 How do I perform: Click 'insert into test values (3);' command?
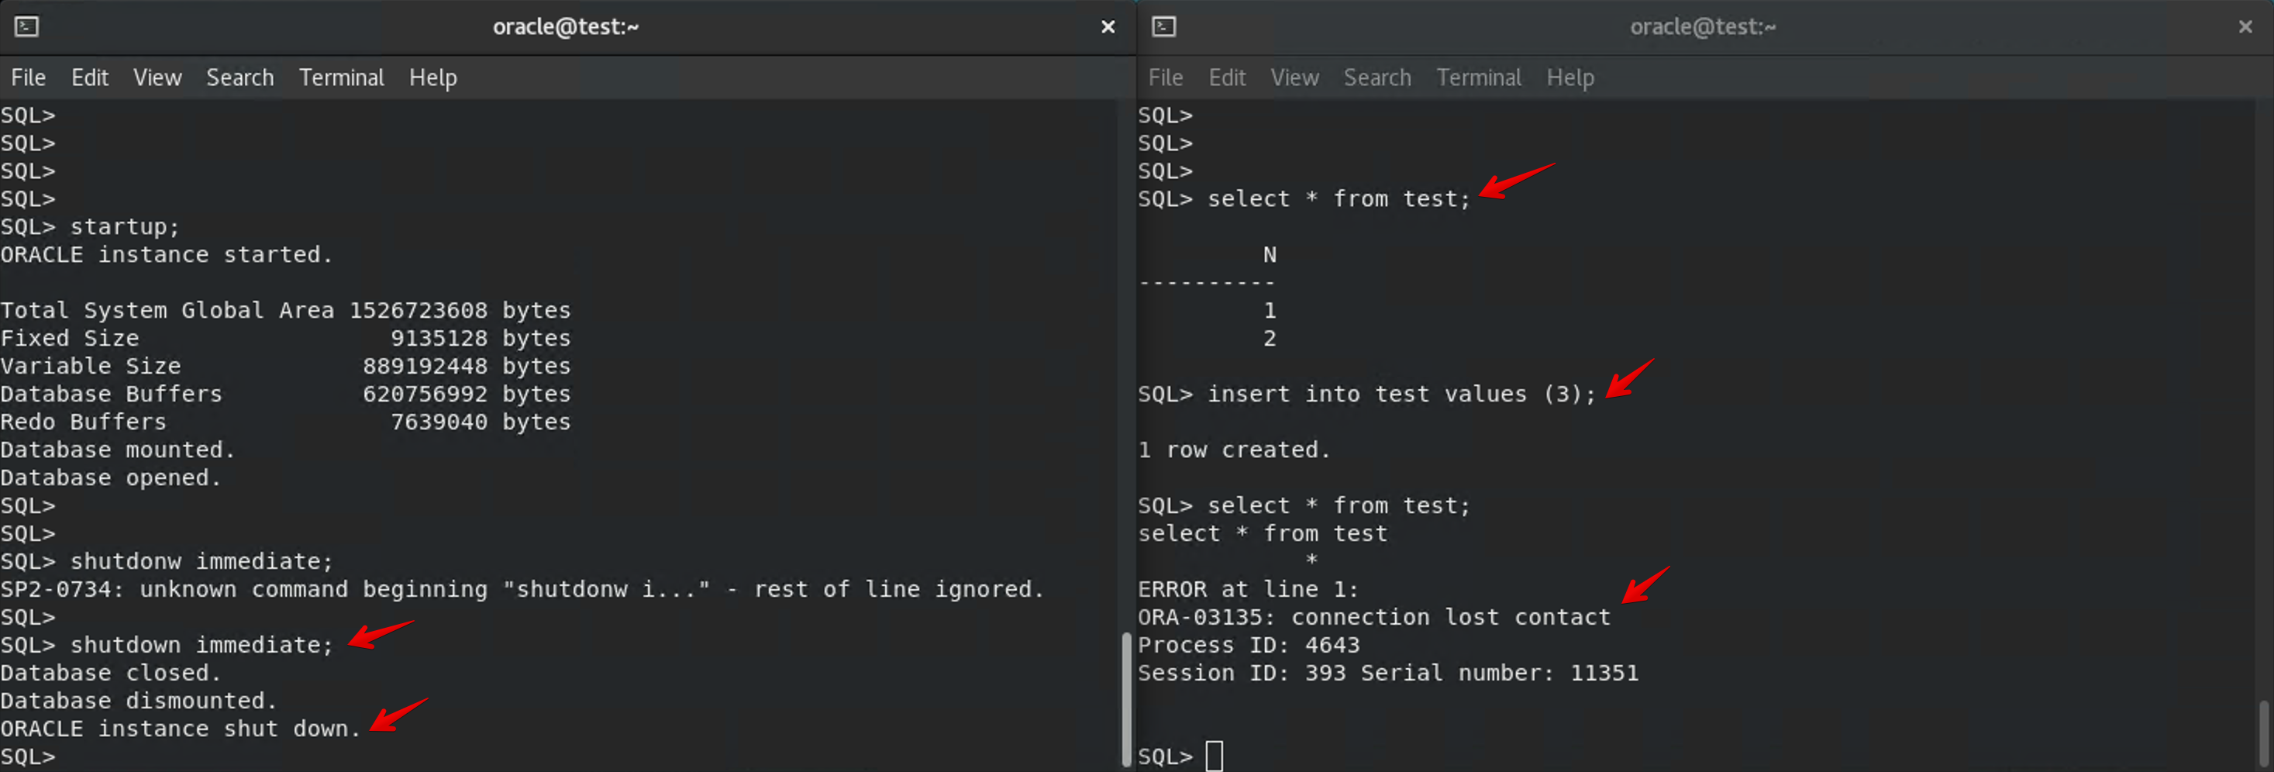1366,394
